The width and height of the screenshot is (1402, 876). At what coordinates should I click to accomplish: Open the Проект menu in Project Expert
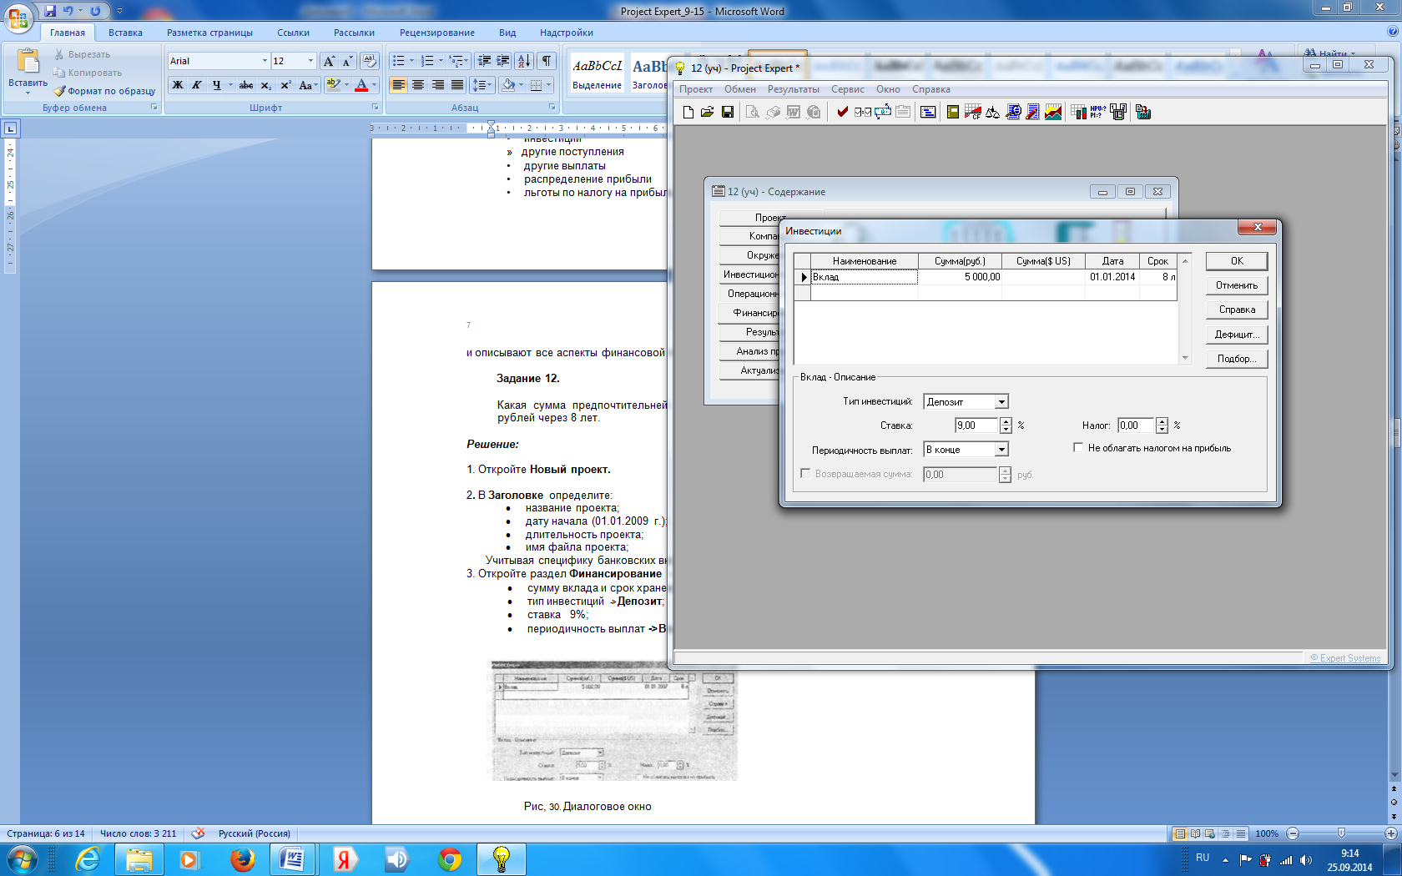click(x=696, y=89)
